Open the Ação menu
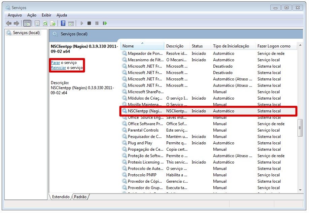Screen dimensions: 309x213 coord(32,15)
